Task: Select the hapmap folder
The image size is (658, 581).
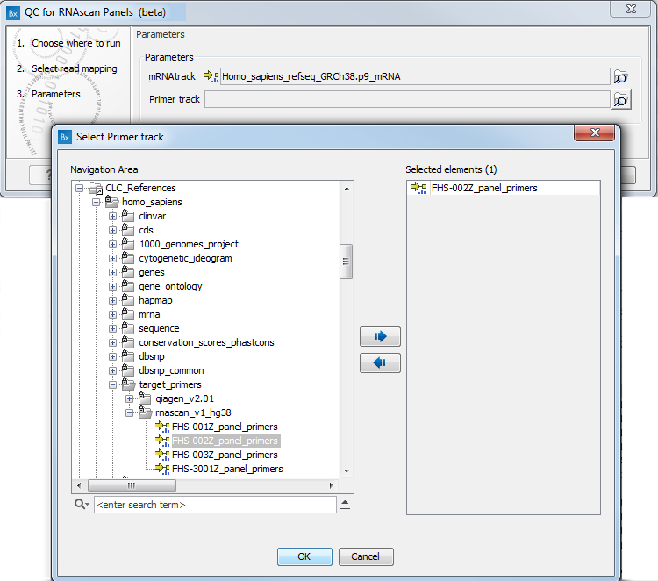Action: pyautogui.click(x=155, y=300)
